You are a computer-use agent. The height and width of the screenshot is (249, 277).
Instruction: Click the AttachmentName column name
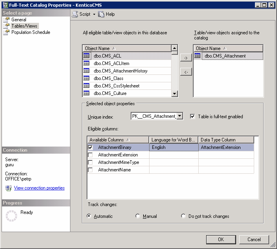pyautogui.click(x=114, y=170)
